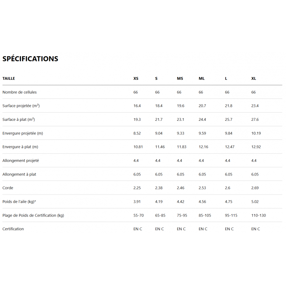Click the Envergure projetée (m) row label

[x=23, y=133]
